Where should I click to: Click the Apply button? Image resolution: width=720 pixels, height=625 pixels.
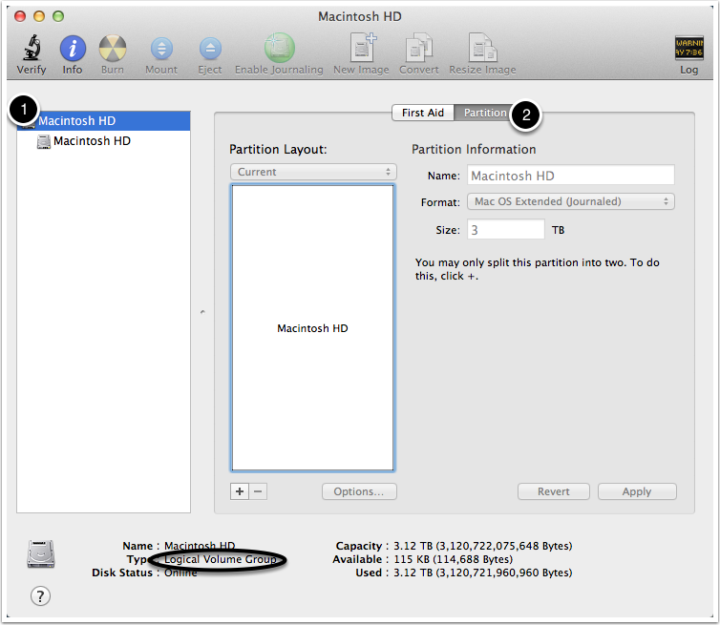637,491
